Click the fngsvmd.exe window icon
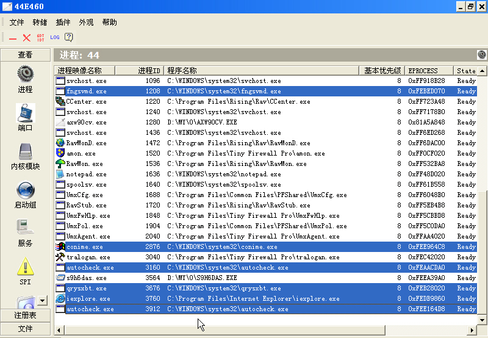 (x=60, y=91)
